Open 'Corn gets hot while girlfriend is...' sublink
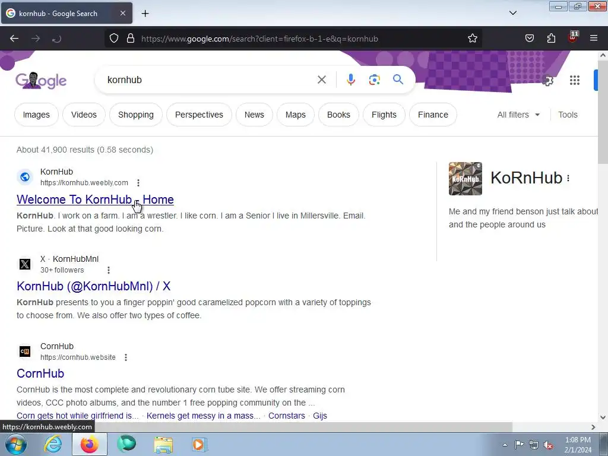 click(x=78, y=416)
